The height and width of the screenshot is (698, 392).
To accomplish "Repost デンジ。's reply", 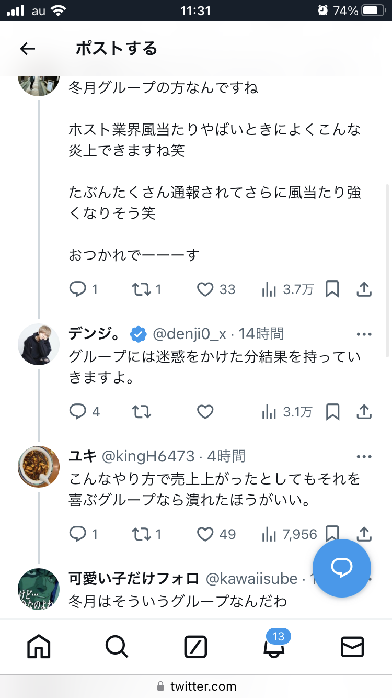I will coord(142,412).
